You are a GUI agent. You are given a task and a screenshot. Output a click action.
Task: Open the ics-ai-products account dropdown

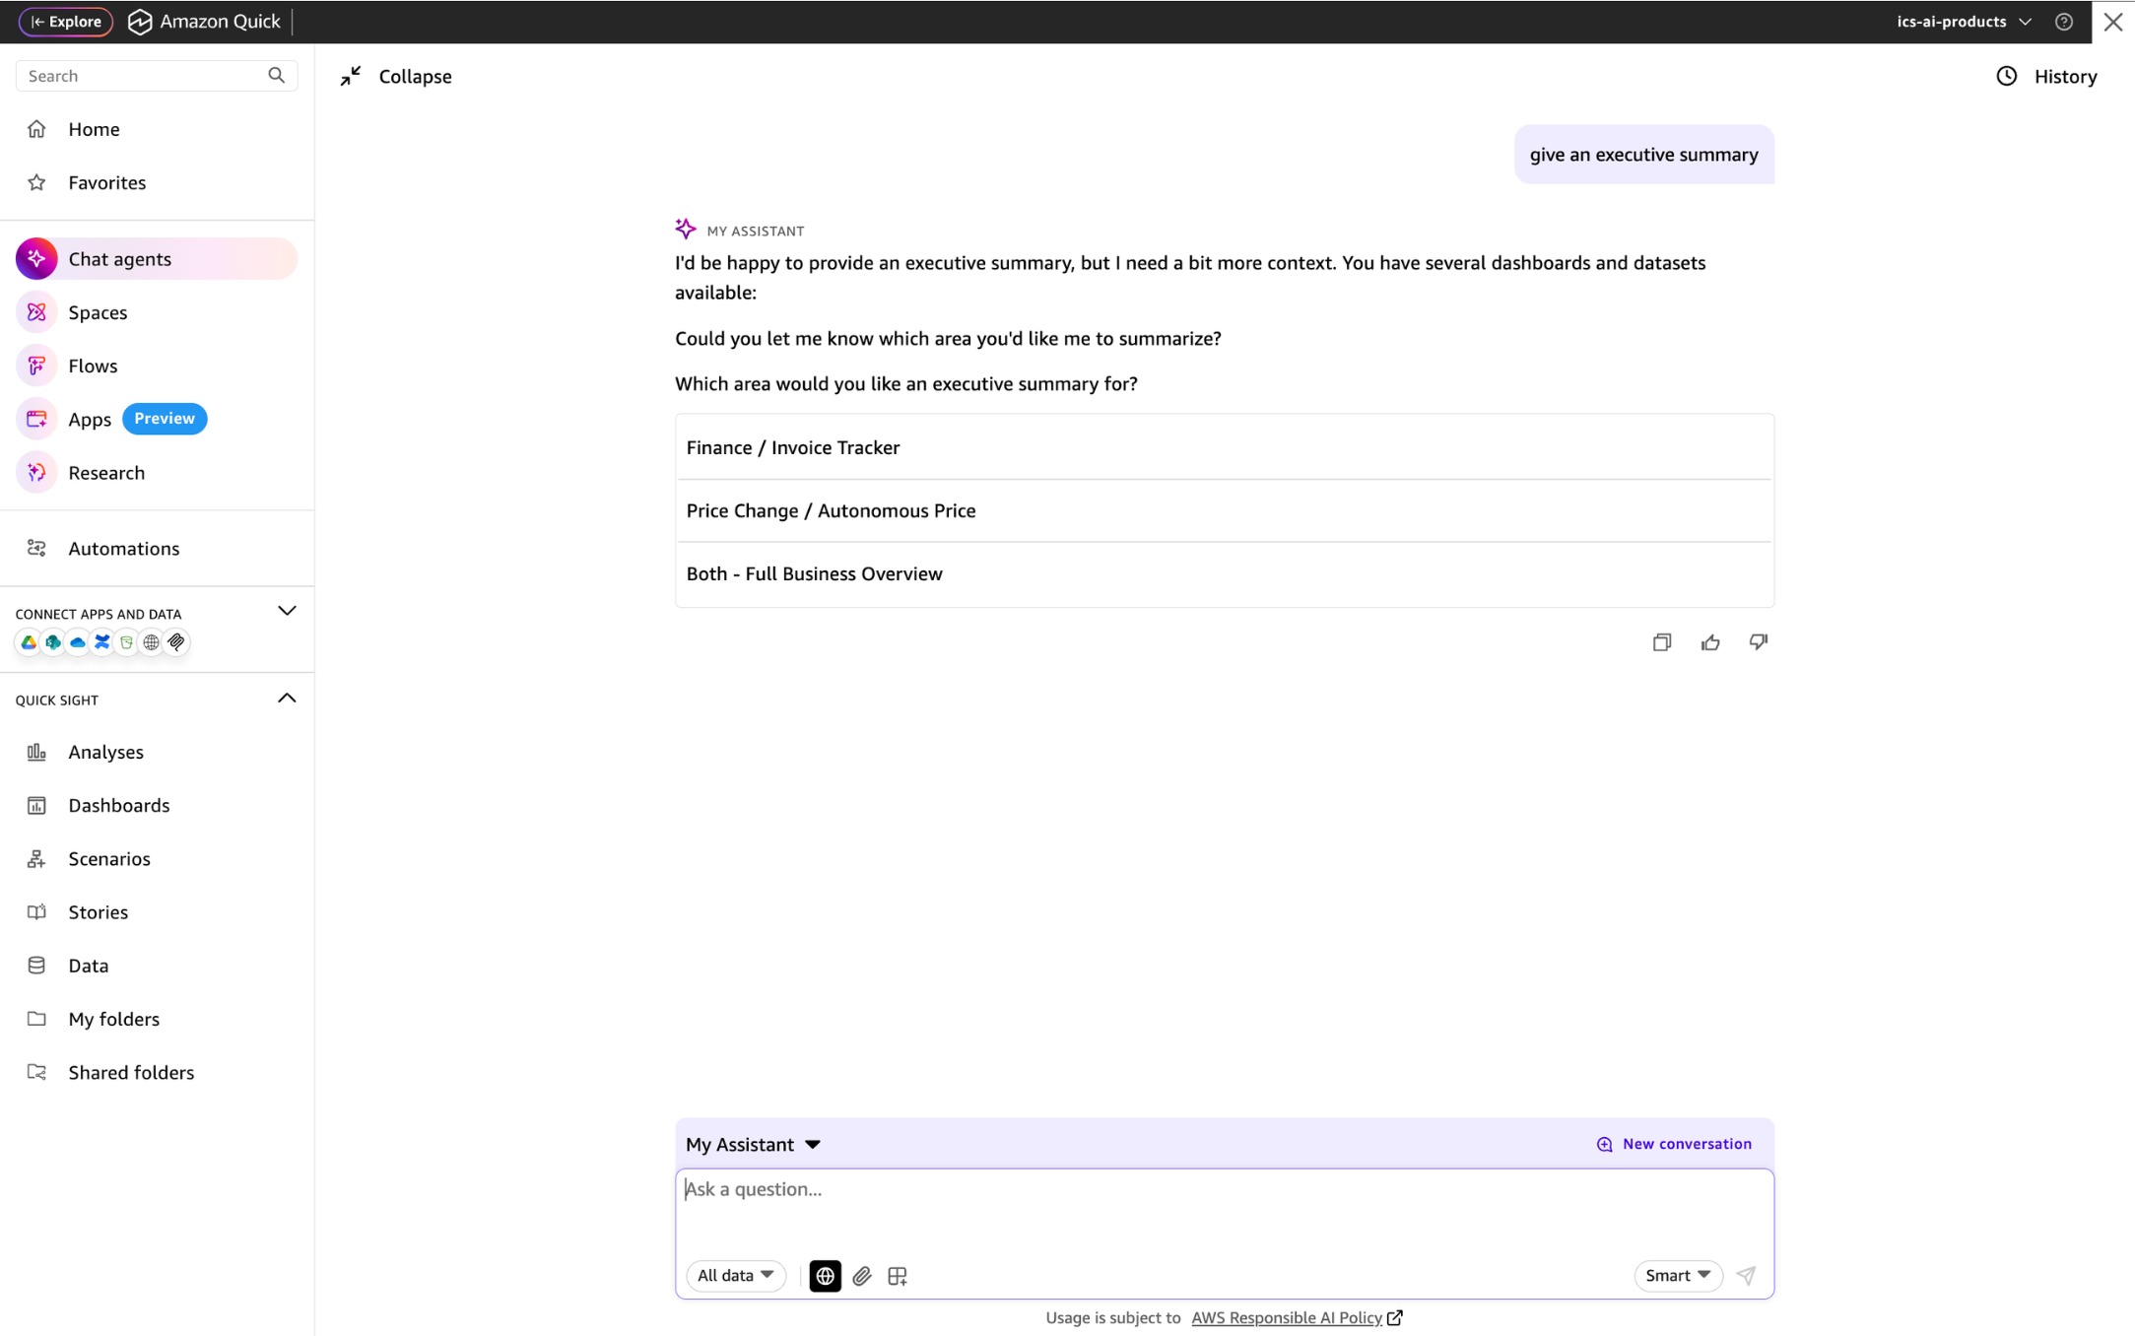click(1964, 22)
